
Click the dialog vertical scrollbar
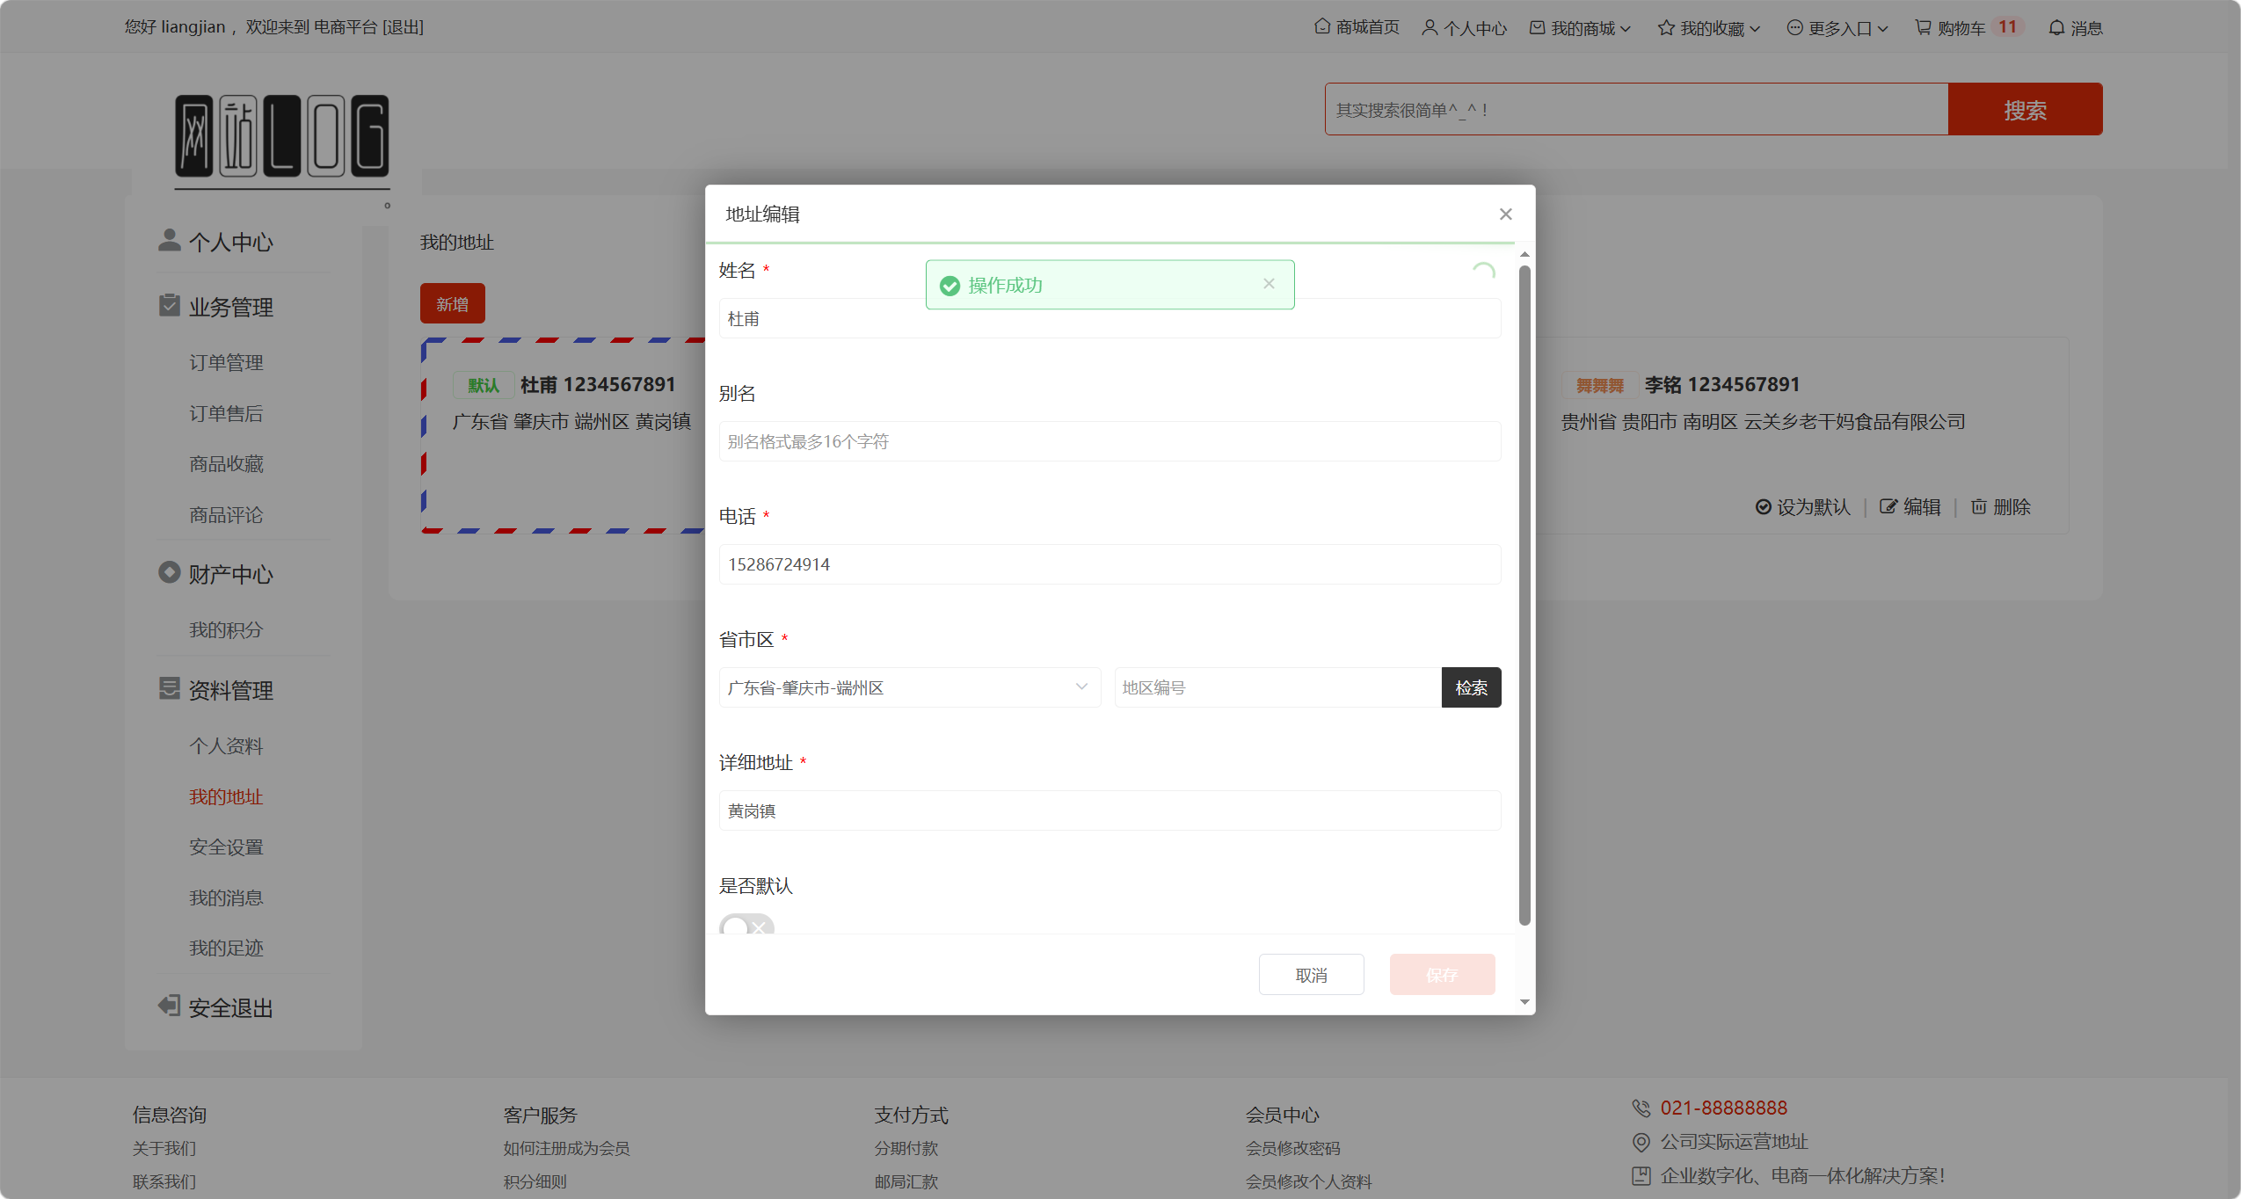coord(1524,594)
